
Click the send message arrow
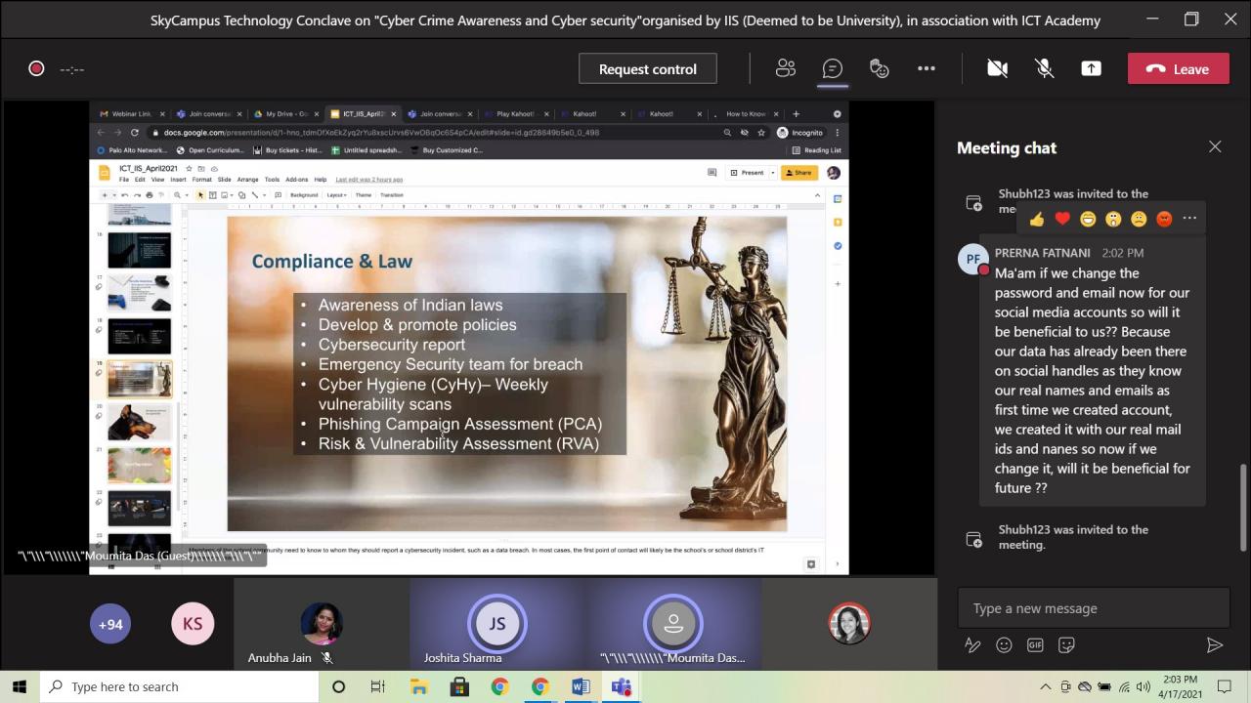[1214, 644]
